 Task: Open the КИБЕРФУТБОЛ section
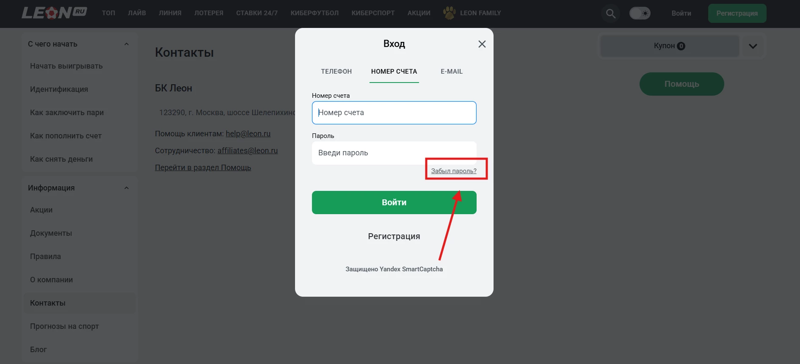coord(314,13)
